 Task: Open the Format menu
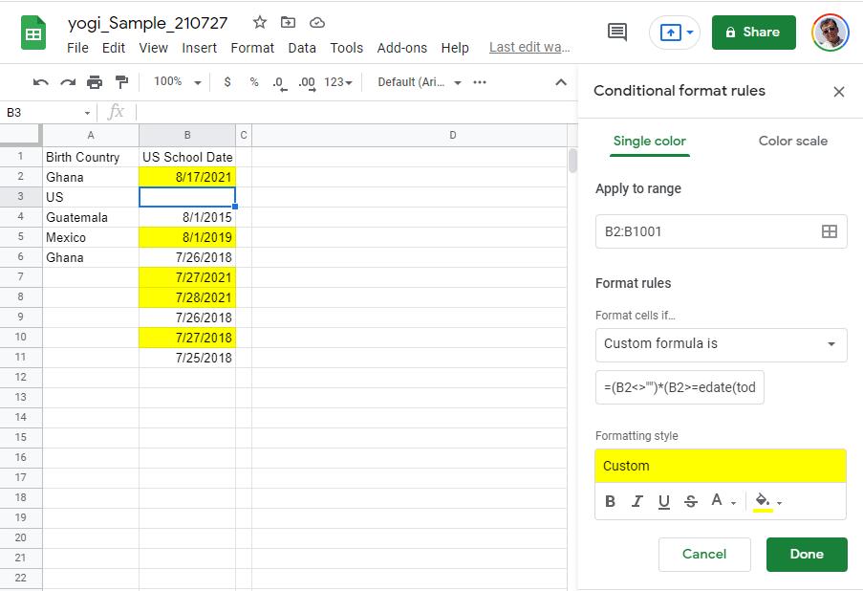coord(252,48)
